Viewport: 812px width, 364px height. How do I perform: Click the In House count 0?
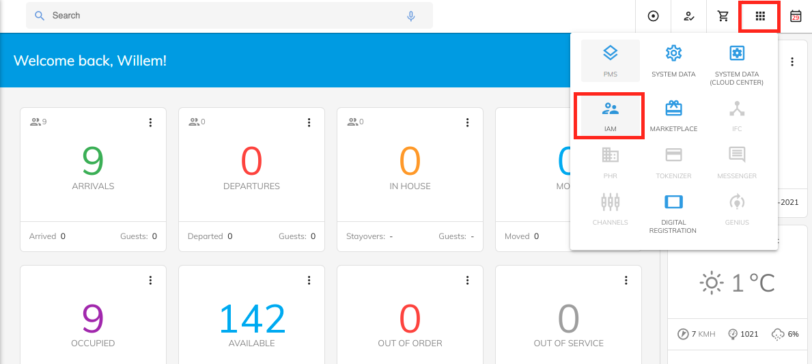click(x=410, y=160)
